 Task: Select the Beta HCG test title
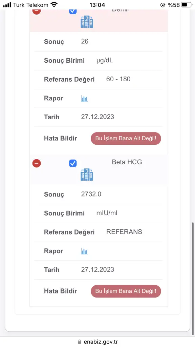(127, 162)
